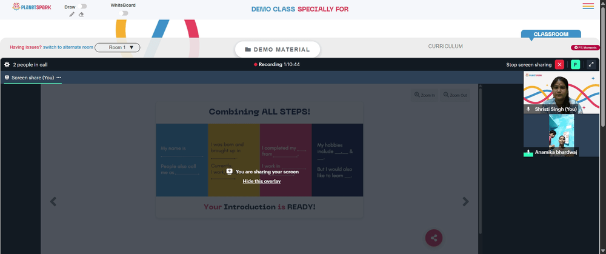Click the red share button

tap(434, 238)
